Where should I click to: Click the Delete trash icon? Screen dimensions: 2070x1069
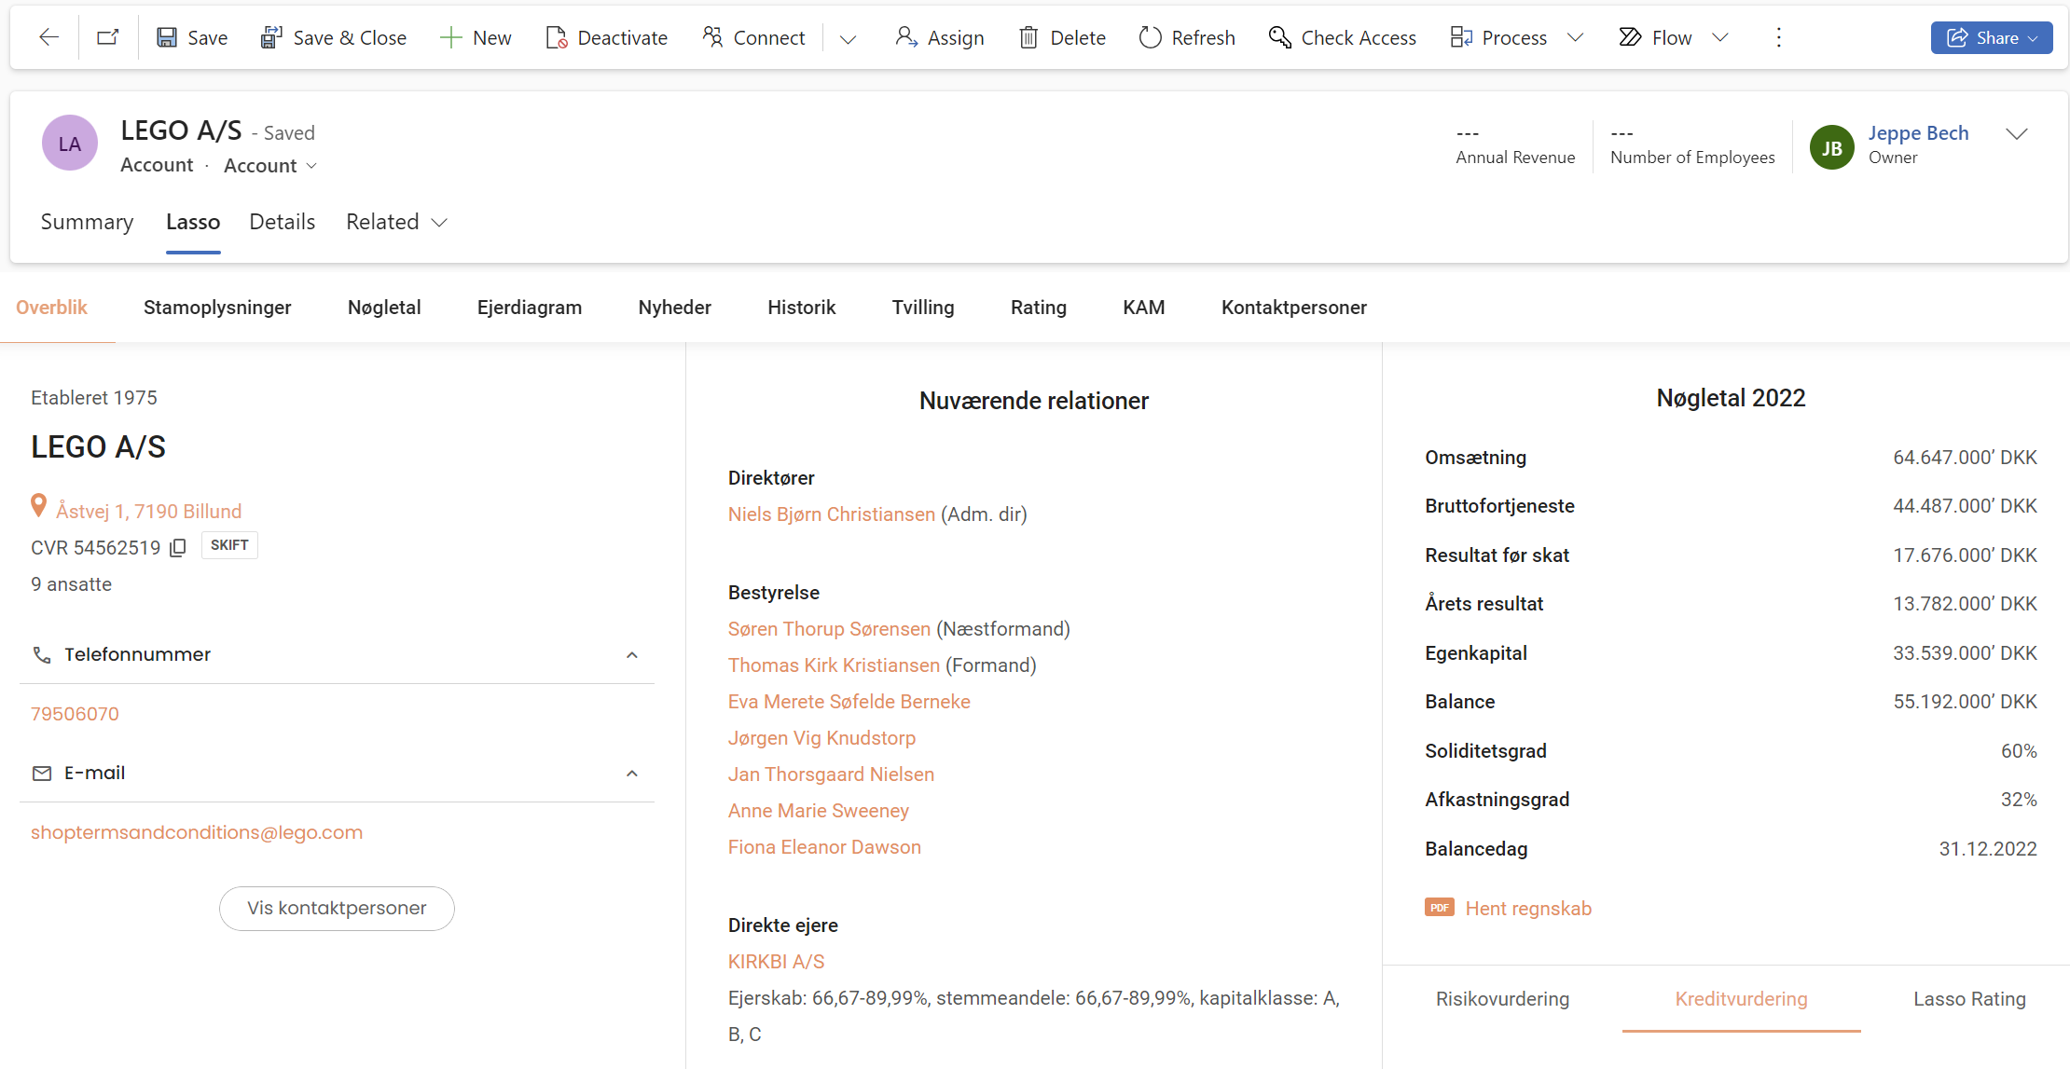[1028, 37]
